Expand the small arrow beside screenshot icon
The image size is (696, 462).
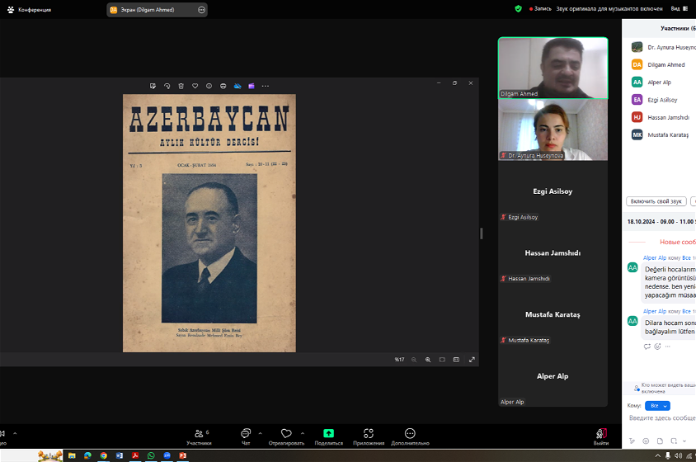coord(684,441)
